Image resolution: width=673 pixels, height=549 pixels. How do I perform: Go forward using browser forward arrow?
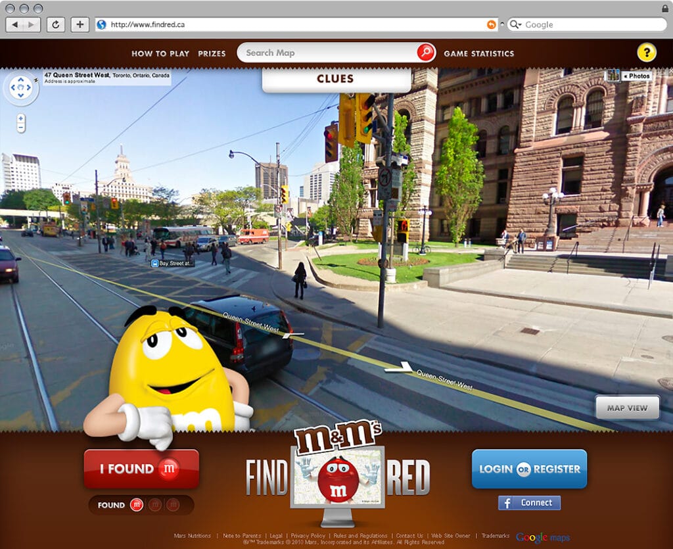tap(32, 24)
